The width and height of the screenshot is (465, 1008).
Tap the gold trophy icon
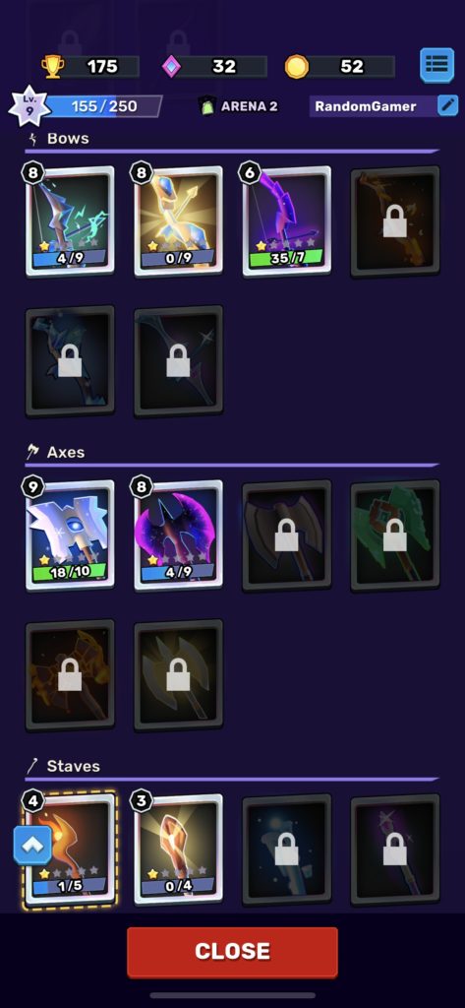[53, 66]
